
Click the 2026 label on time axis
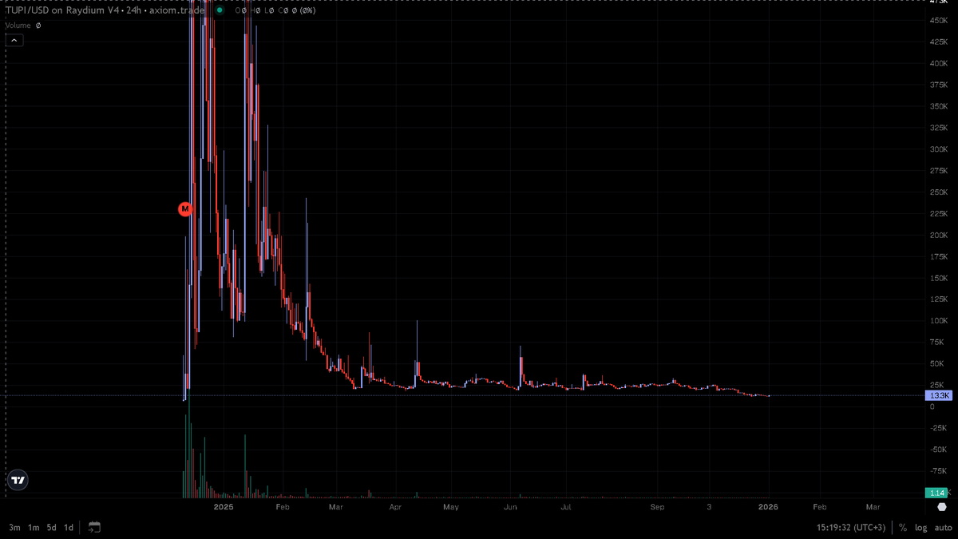(x=768, y=507)
